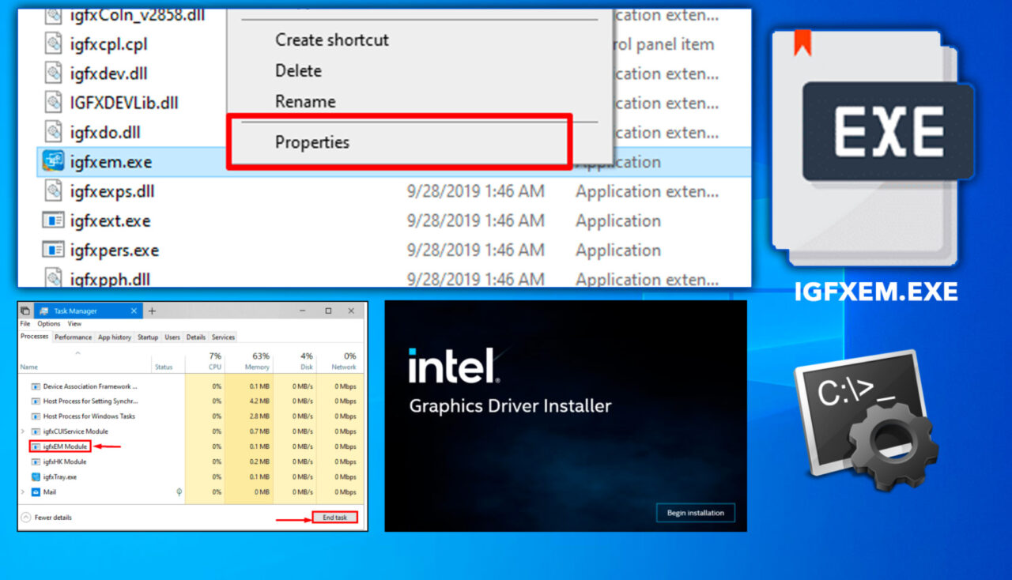Switch to the Details tab
Screen dimensions: 1012x580
pos(196,337)
